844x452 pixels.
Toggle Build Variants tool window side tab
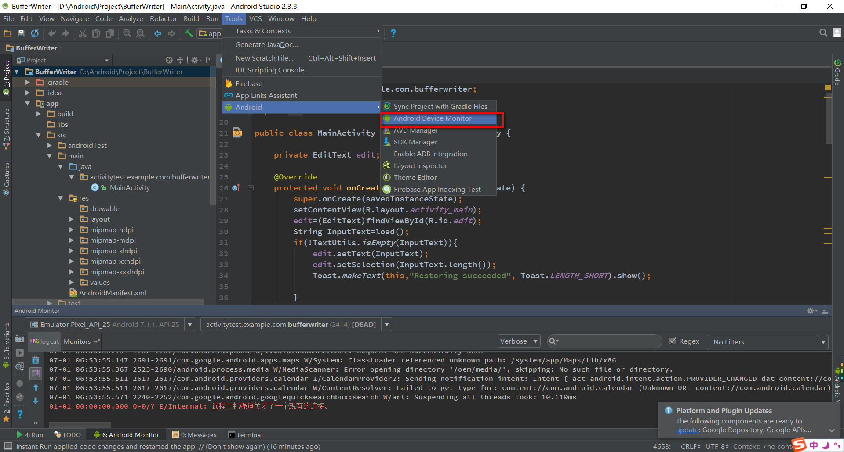tap(6, 346)
